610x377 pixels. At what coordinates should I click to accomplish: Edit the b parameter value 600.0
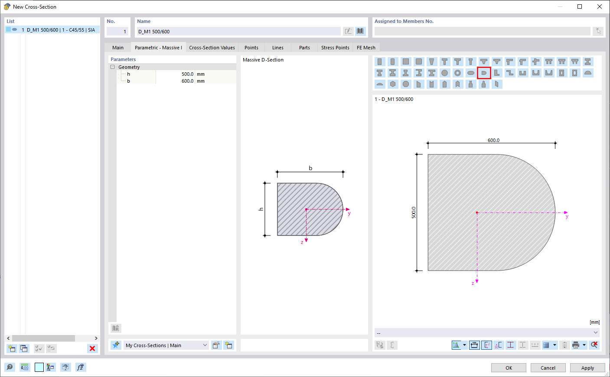(x=175, y=81)
